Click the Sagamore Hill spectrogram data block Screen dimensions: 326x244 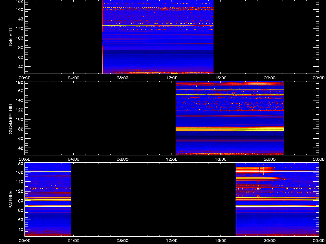(x=230, y=118)
